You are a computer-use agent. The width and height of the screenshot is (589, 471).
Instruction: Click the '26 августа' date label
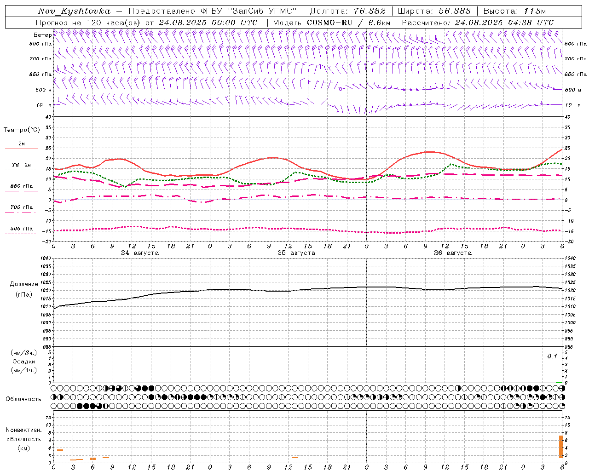[x=453, y=253]
